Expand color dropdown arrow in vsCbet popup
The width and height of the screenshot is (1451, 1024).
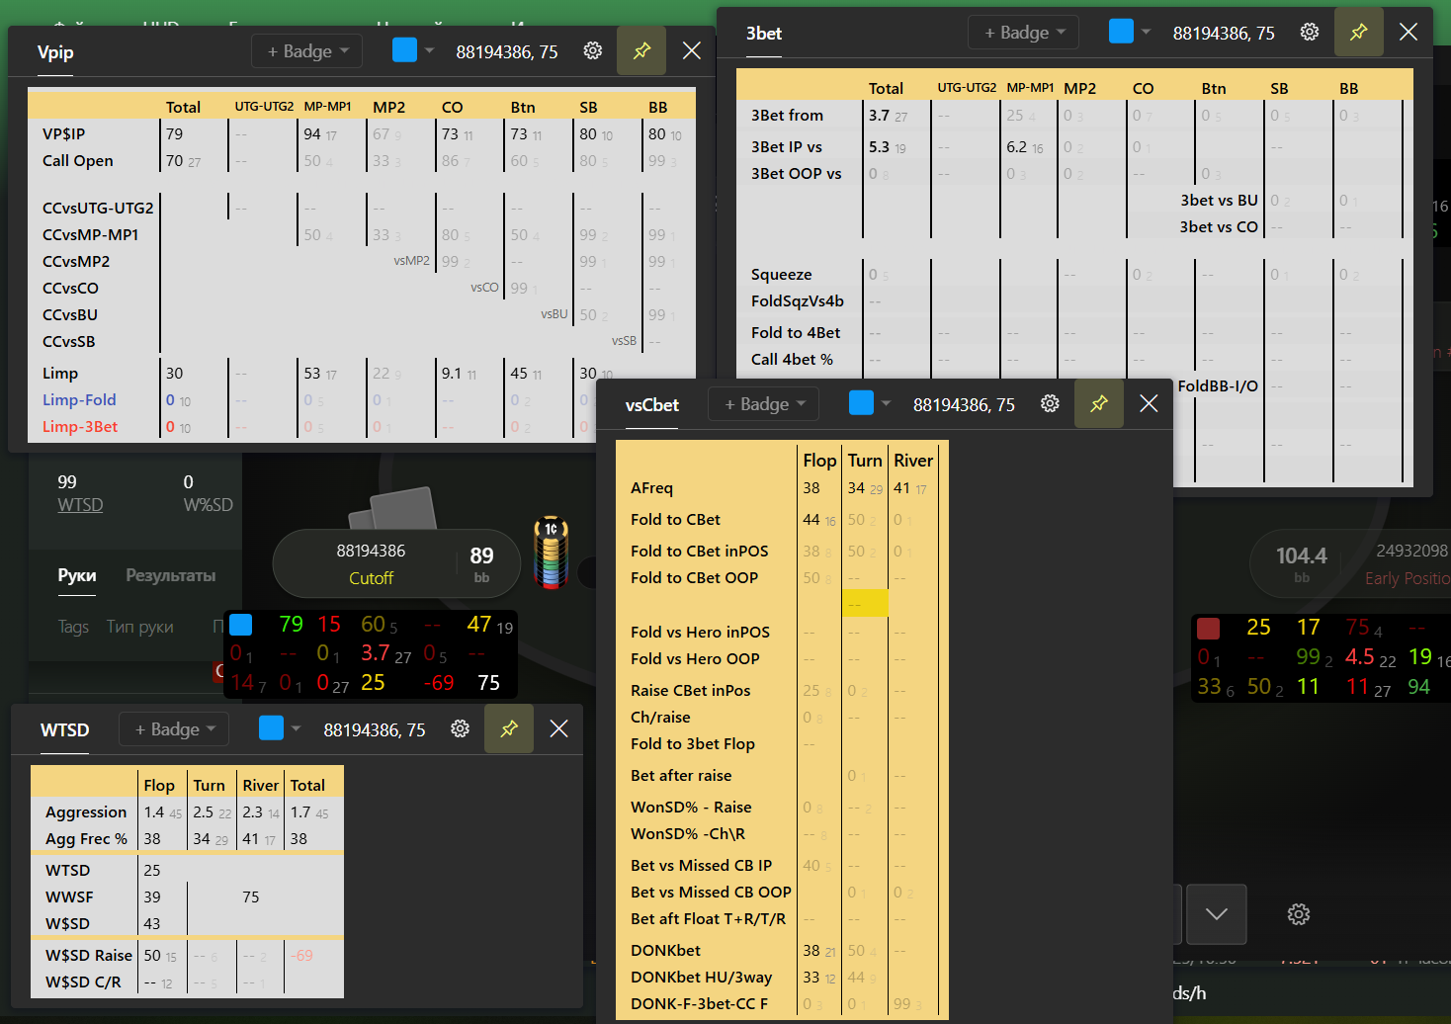(887, 403)
